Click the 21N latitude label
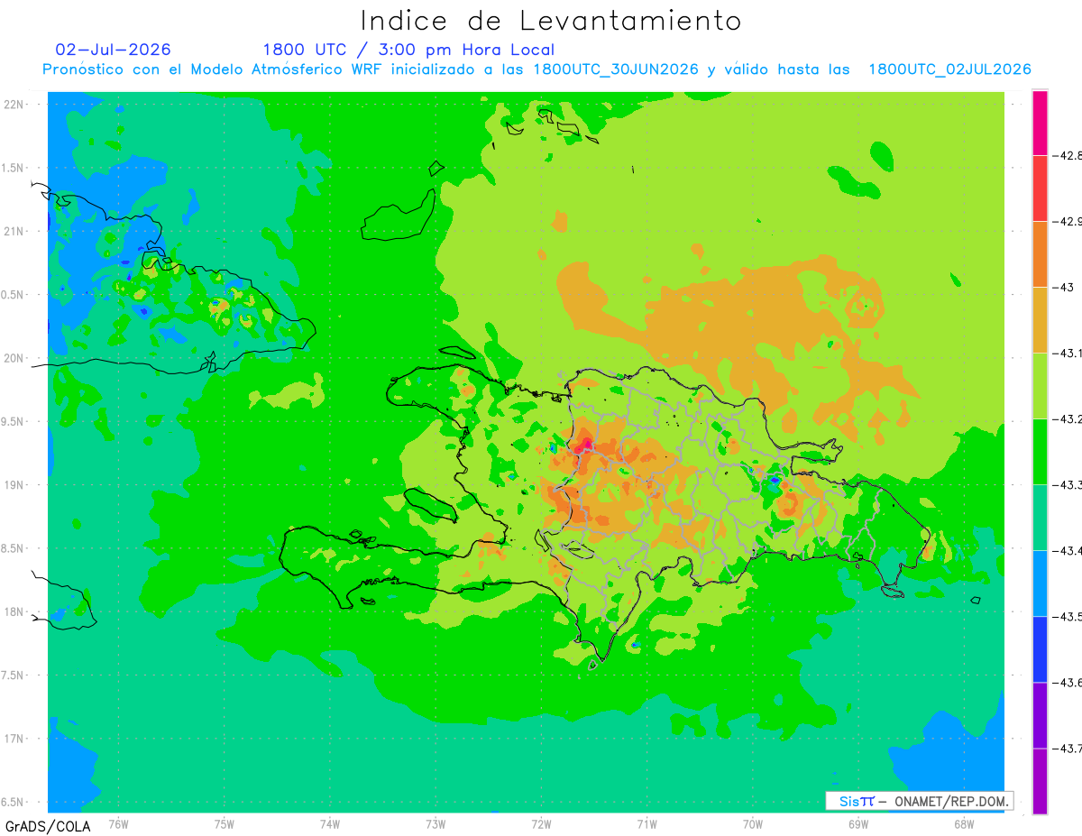1082x836 pixels. (x=14, y=231)
